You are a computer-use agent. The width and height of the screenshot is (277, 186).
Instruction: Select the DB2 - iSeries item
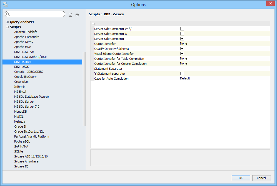43,62
